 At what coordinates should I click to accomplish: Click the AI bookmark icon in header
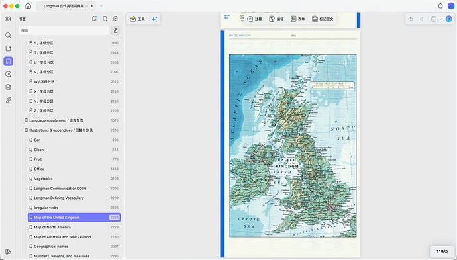pos(94,19)
